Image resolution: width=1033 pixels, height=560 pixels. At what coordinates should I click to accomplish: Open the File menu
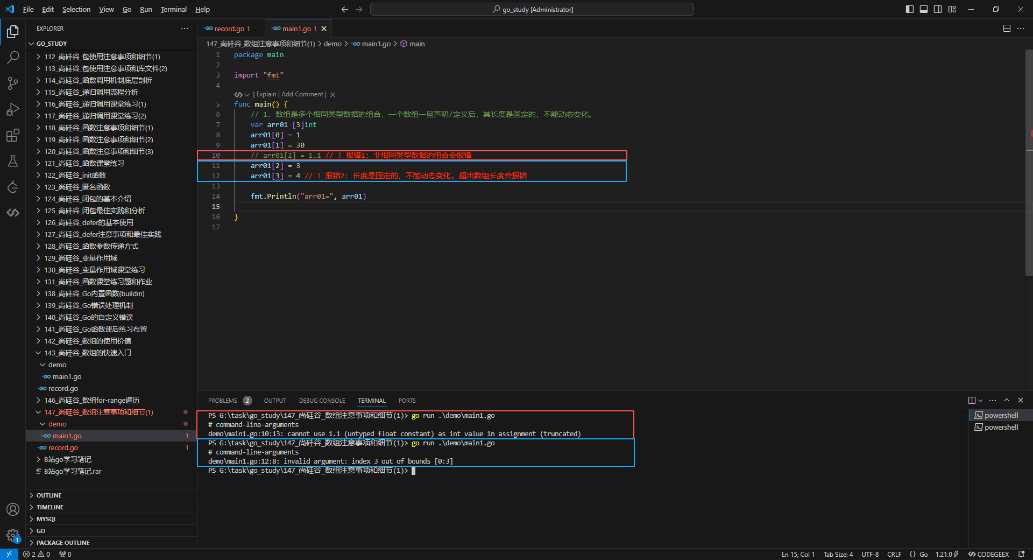point(29,9)
